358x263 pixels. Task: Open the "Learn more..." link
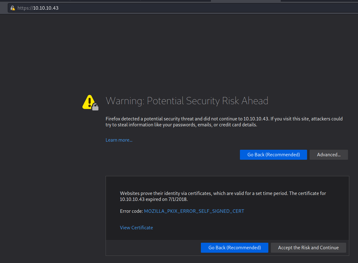tap(119, 140)
